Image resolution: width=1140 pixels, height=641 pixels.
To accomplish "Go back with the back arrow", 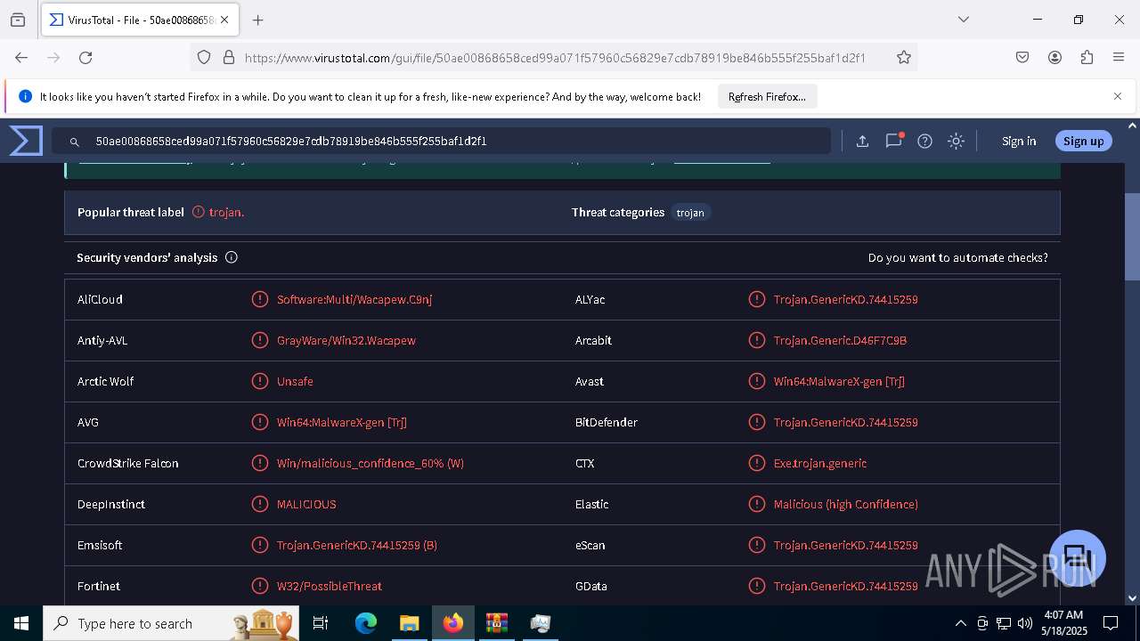I will click(21, 57).
